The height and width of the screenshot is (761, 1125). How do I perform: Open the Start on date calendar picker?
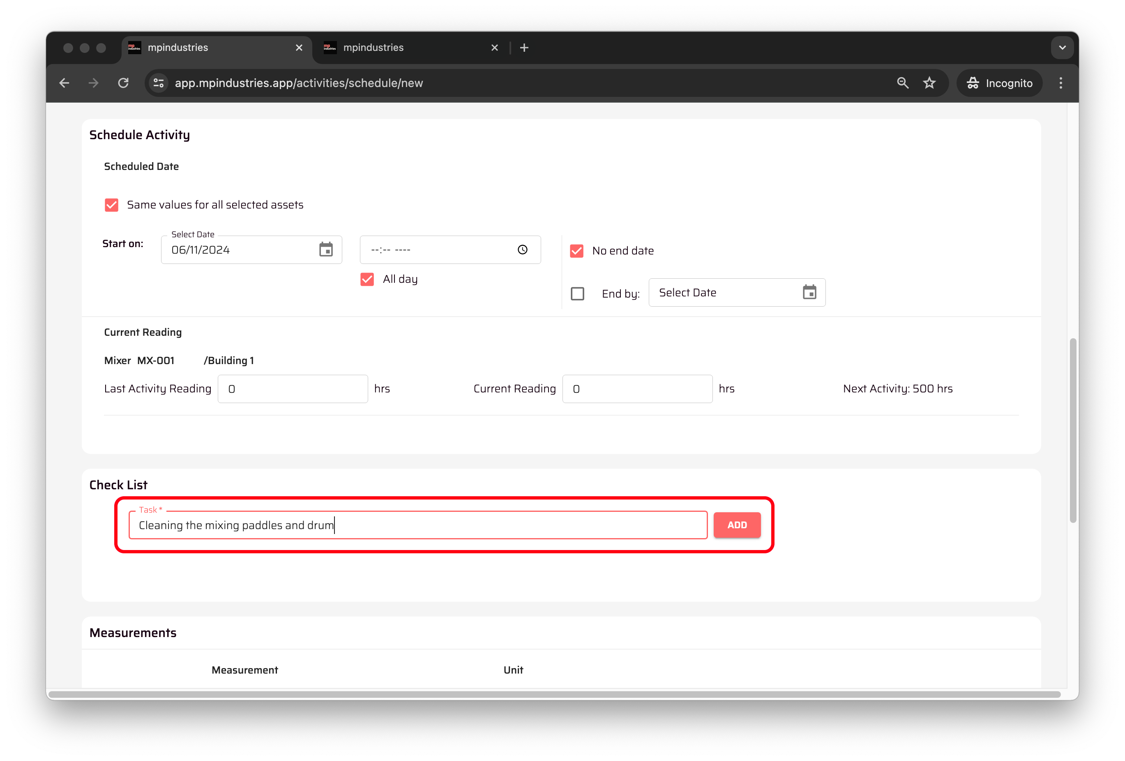click(x=326, y=250)
